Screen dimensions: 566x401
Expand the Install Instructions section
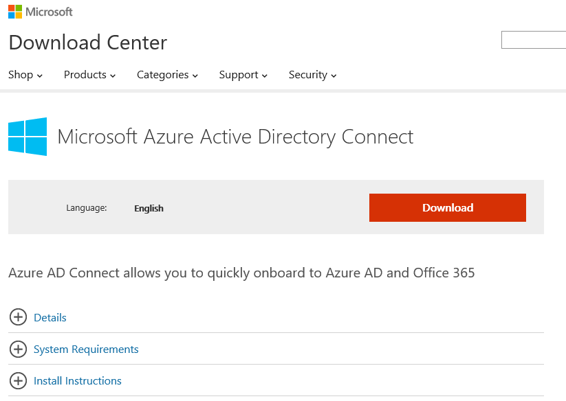77,380
